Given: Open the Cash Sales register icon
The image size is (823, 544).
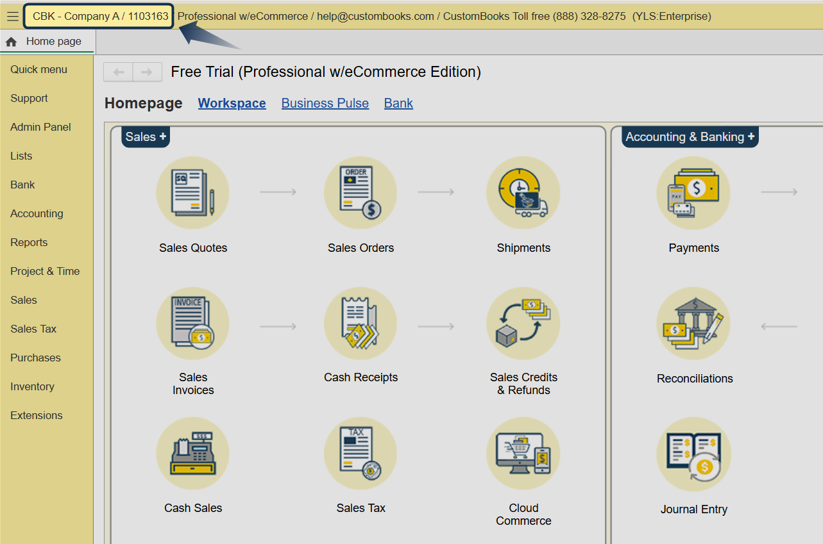Looking at the screenshot, I should point(192,454).
